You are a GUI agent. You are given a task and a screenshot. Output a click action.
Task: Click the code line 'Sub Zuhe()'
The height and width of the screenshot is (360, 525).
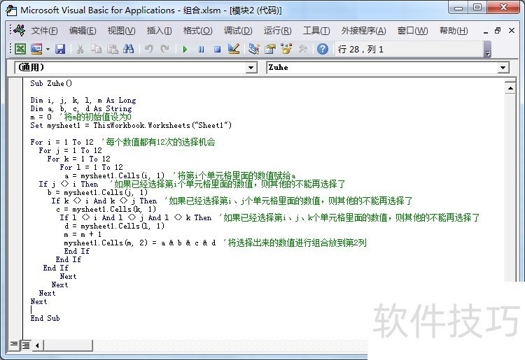(51, 84)
